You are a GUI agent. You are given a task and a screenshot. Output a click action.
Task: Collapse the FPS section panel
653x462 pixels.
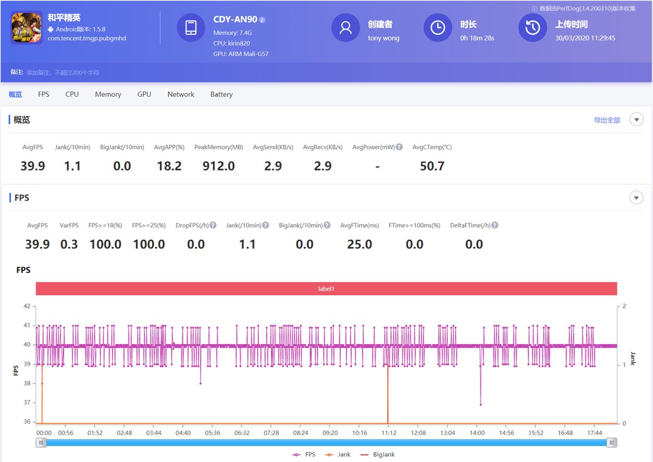point(636,198)
